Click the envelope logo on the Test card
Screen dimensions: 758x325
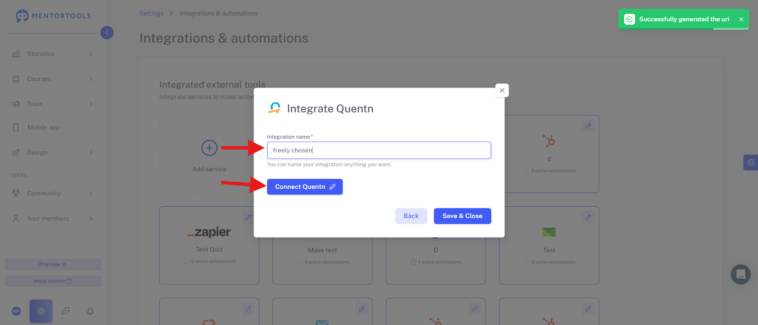549,232
